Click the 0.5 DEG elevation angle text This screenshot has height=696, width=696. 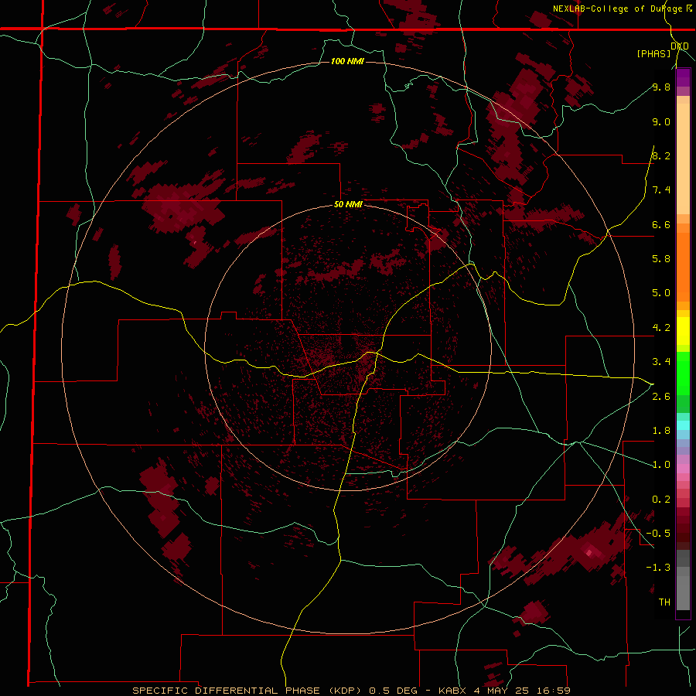pyautogui.click(x=394, y=691)
